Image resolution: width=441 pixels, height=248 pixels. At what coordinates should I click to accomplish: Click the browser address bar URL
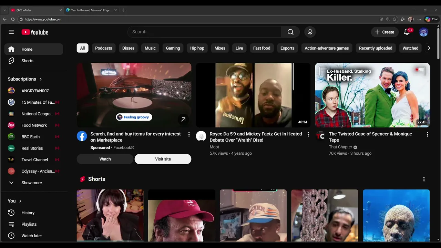(43, 19)
